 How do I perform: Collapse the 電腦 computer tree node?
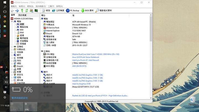click(12, 22)
